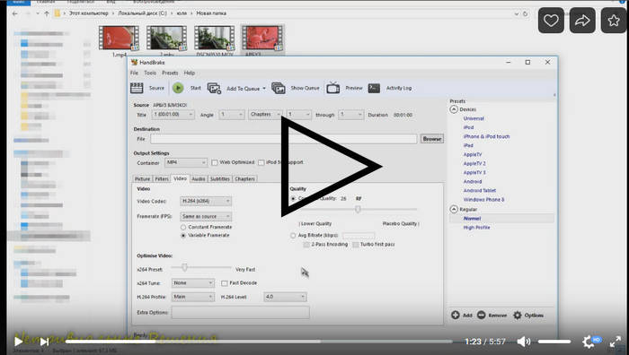Mute the video player volume icon
Image resolution: width=629 pixels, height=355 pixels.
[524, 342]
